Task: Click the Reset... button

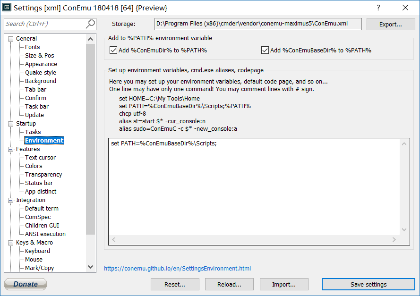Action: click(175, 285)
